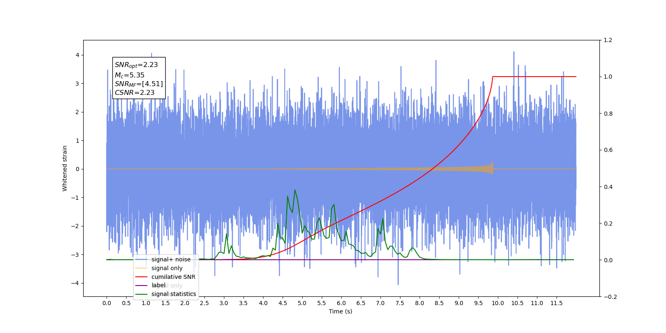Click the red curve's plateau corner at 1.0
Screen dimensions: 666x333
pyautogui.click(x=493, y=77)
